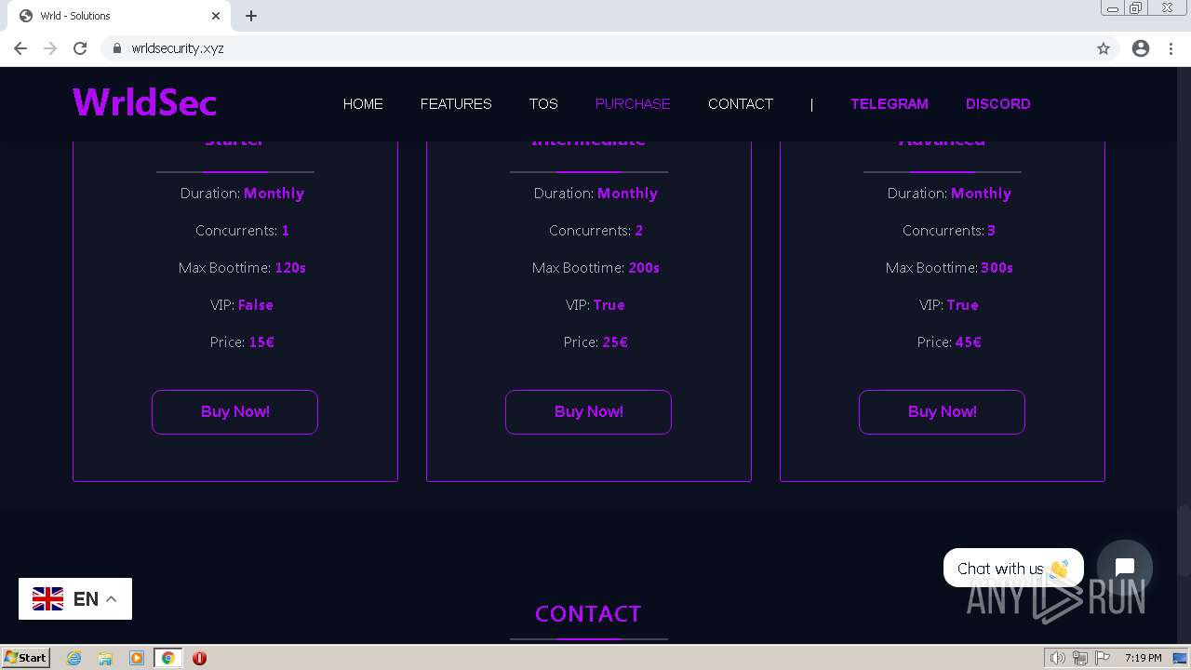Viewport: 1191px width, 670px height.
Task: Click the network tray icon
Action: pos(1080,658)
